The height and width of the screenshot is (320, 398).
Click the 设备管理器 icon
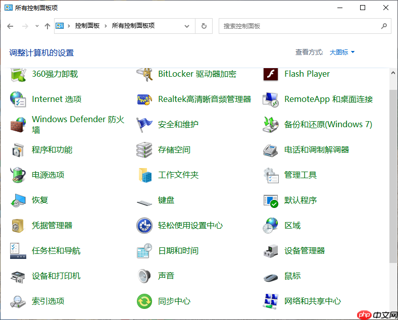271,251
